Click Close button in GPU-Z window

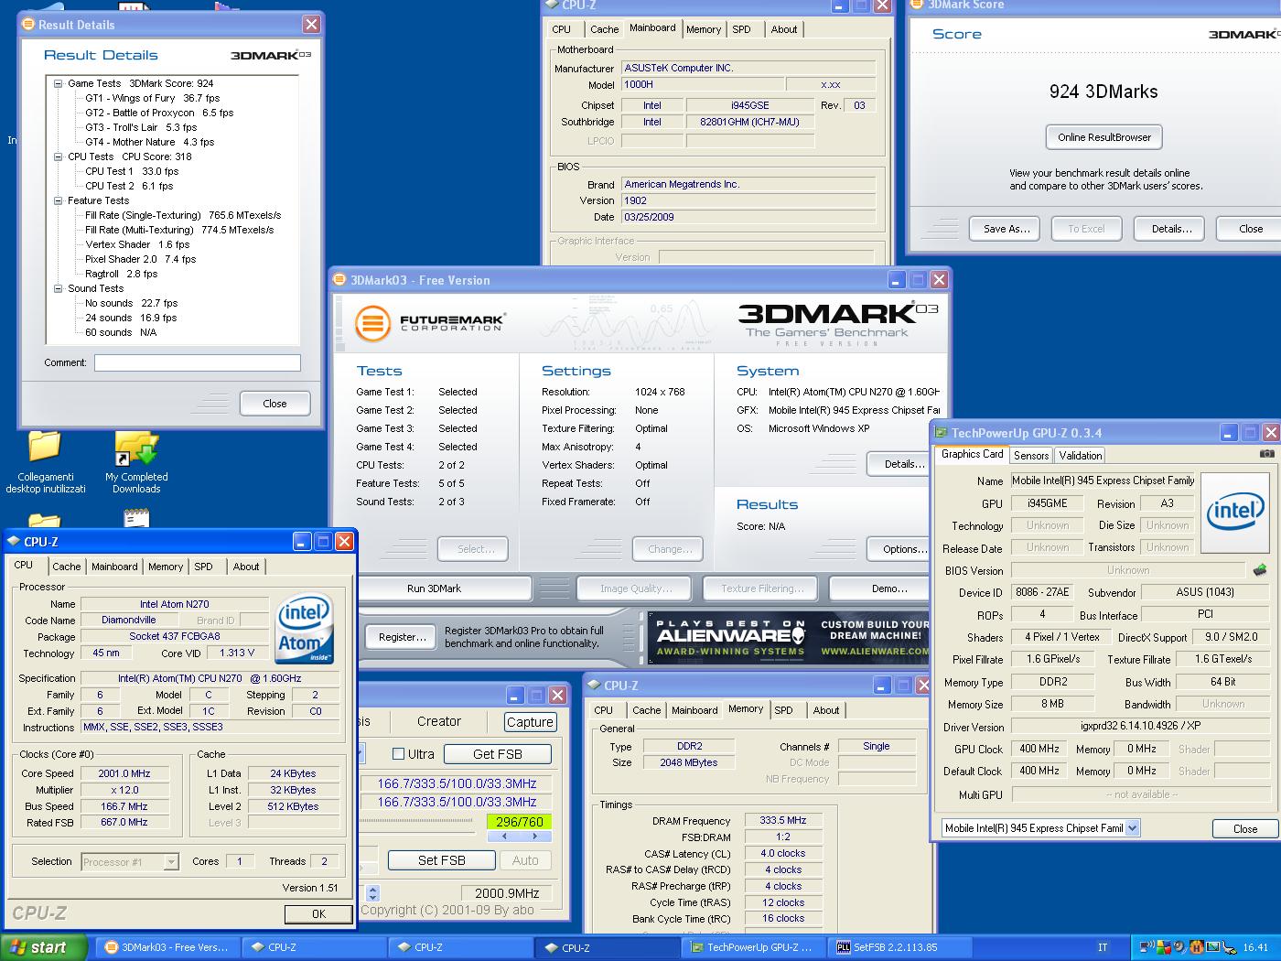(x=1245, y=828)
